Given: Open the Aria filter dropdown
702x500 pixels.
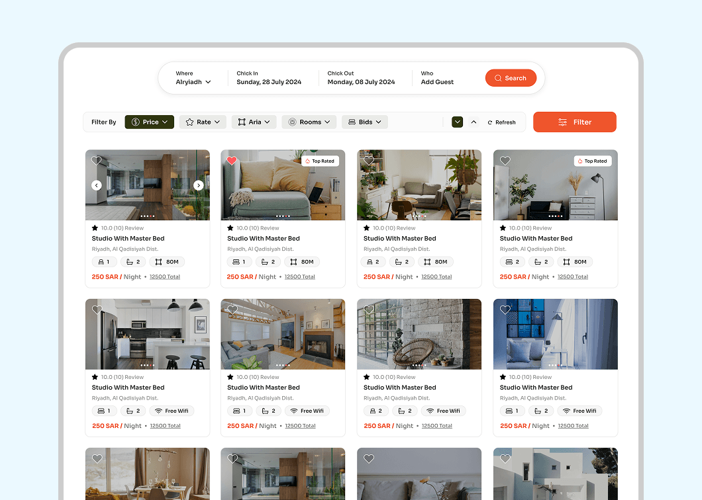Looking at the screenshot, I should 254,122.
